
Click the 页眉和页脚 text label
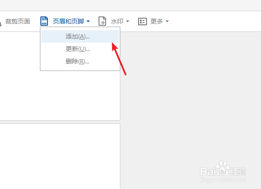68,21
